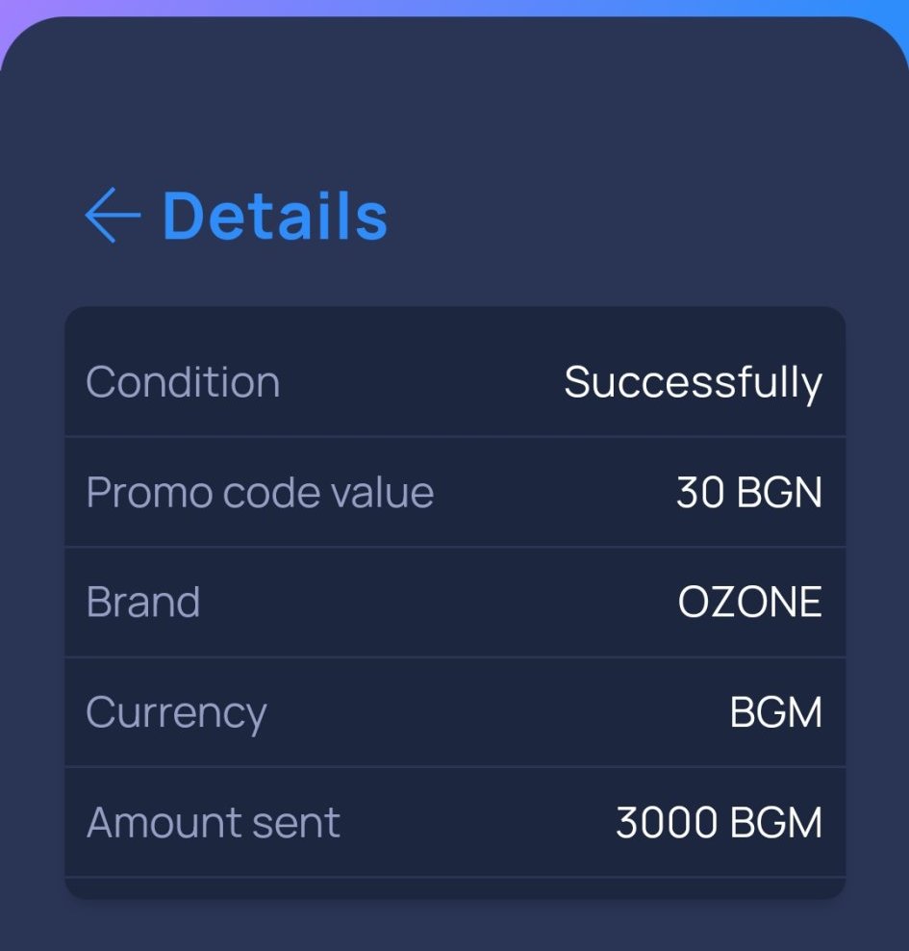
Task: Click the Details page heading
Action: [x=275, y=215]
